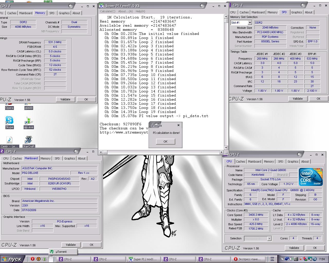Open SPD tab in Mainboard CPU-Z window
The image size is (329, 263).
tap(57, 158)
